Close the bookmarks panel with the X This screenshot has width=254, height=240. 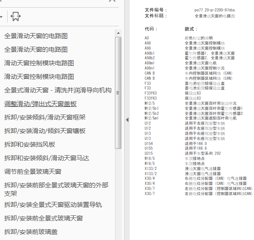[112, 1]
